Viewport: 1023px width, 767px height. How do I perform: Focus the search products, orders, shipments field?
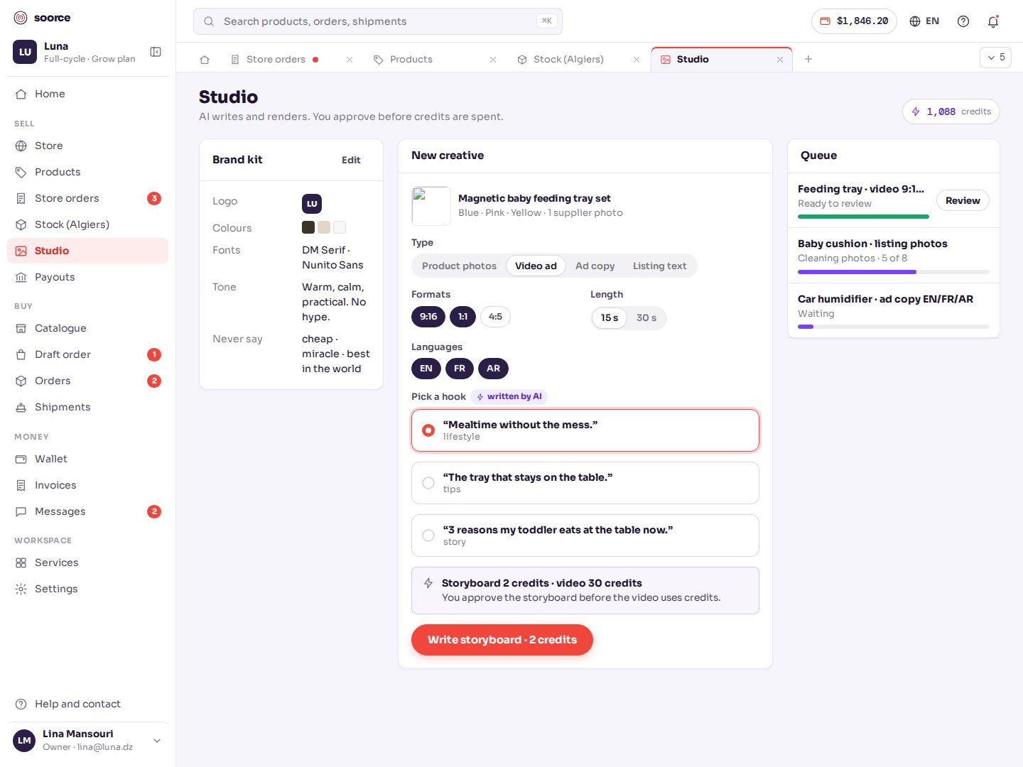tap(378, 21)
